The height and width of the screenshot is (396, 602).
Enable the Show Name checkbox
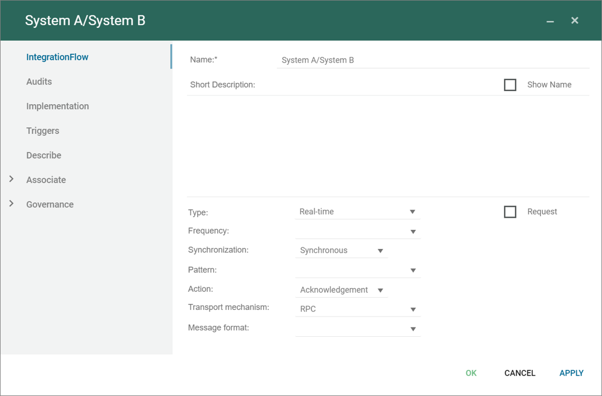pos(510,85)
